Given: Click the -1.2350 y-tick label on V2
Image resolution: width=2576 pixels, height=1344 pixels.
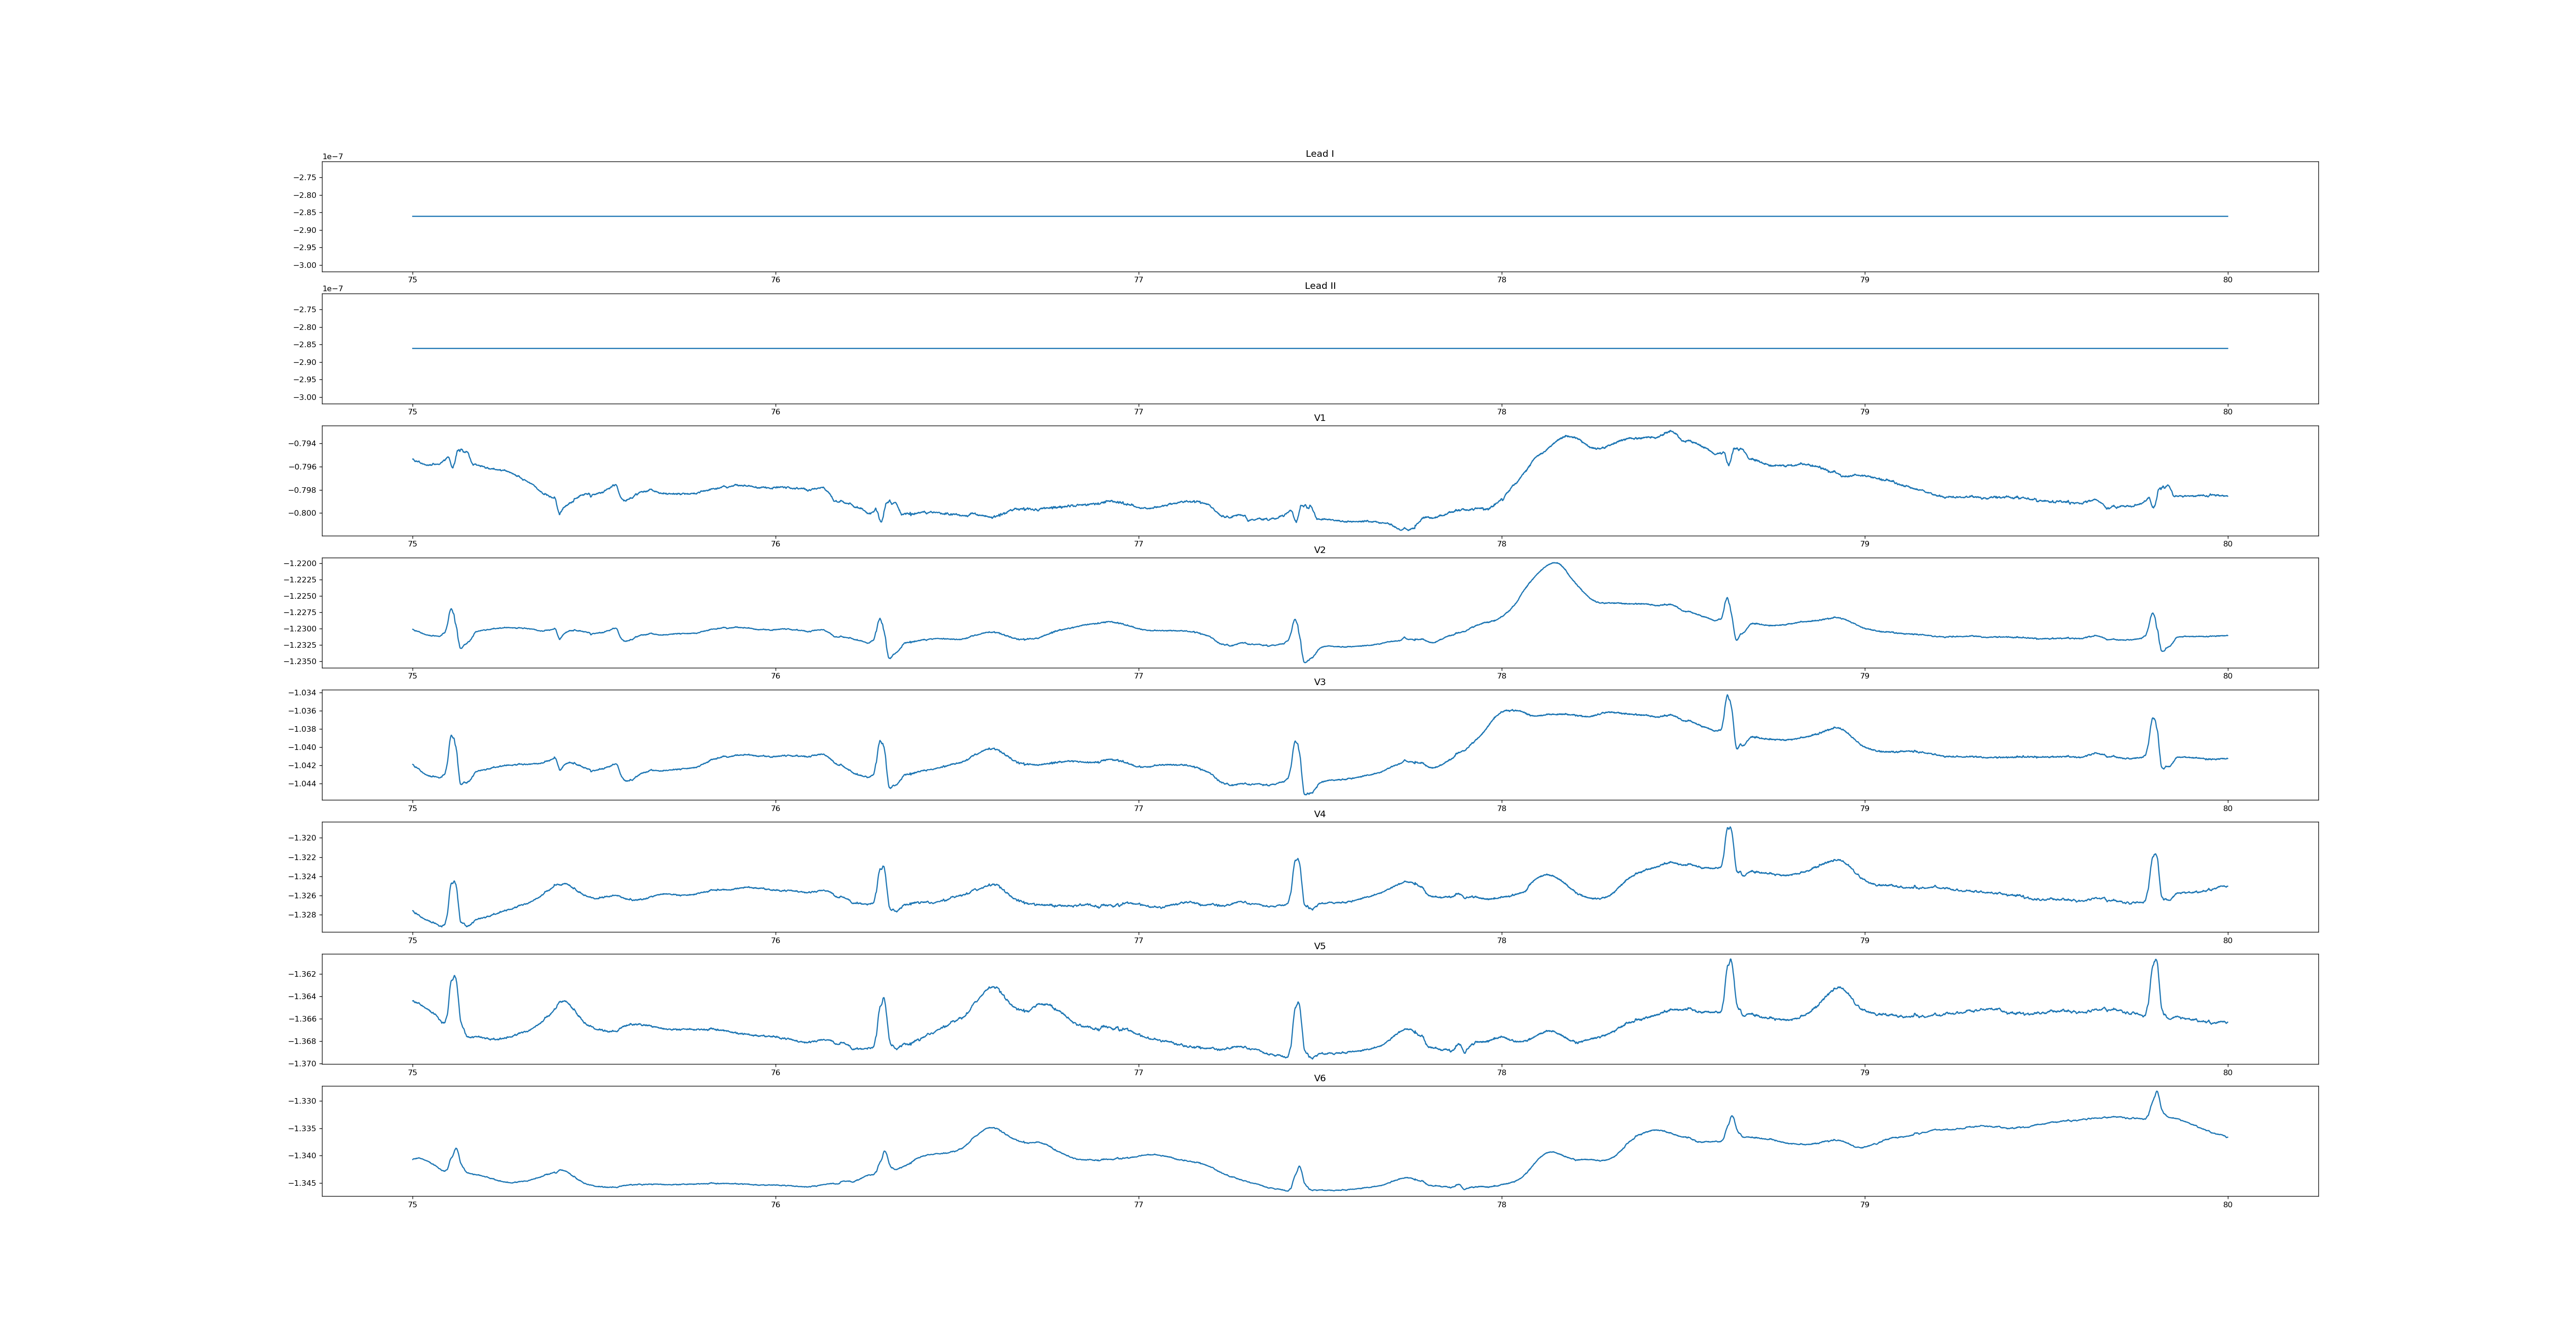Looking at the screenshot, I should click(300, 661).
